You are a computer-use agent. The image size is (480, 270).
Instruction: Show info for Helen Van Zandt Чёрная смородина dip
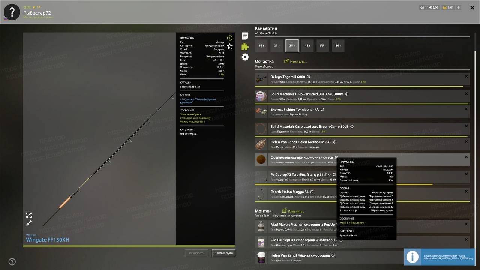333,255
